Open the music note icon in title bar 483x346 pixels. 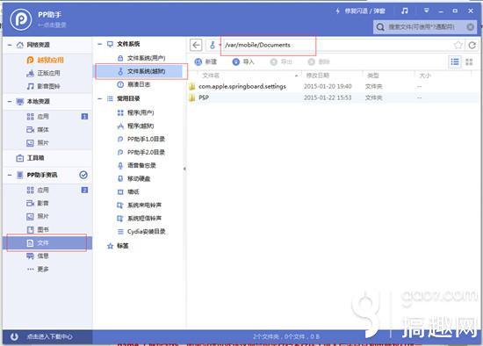pos(405,11)
